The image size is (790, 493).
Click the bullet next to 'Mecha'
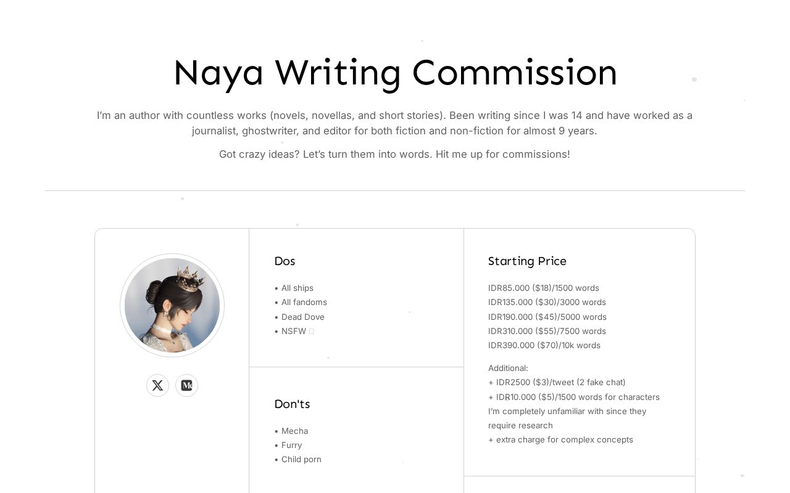click(x=276, y=431)
